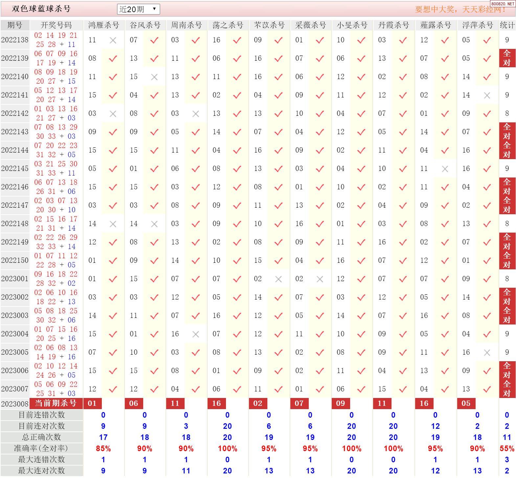Screen dimensions: 516x479
Task: Click the red check for 小旻 in row 2022146
Action: tap(361, 187)
